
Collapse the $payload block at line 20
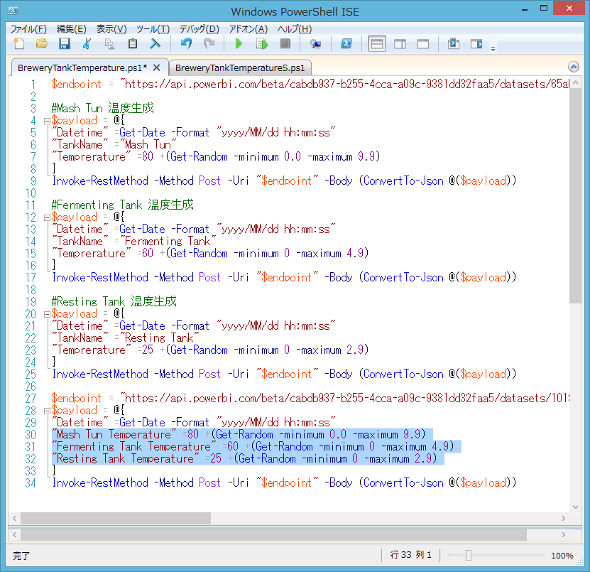coord(47,315)
